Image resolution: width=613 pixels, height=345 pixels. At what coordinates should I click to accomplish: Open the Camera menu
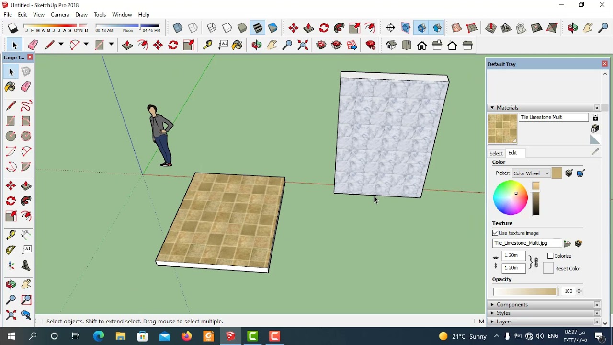coord(60,15)
